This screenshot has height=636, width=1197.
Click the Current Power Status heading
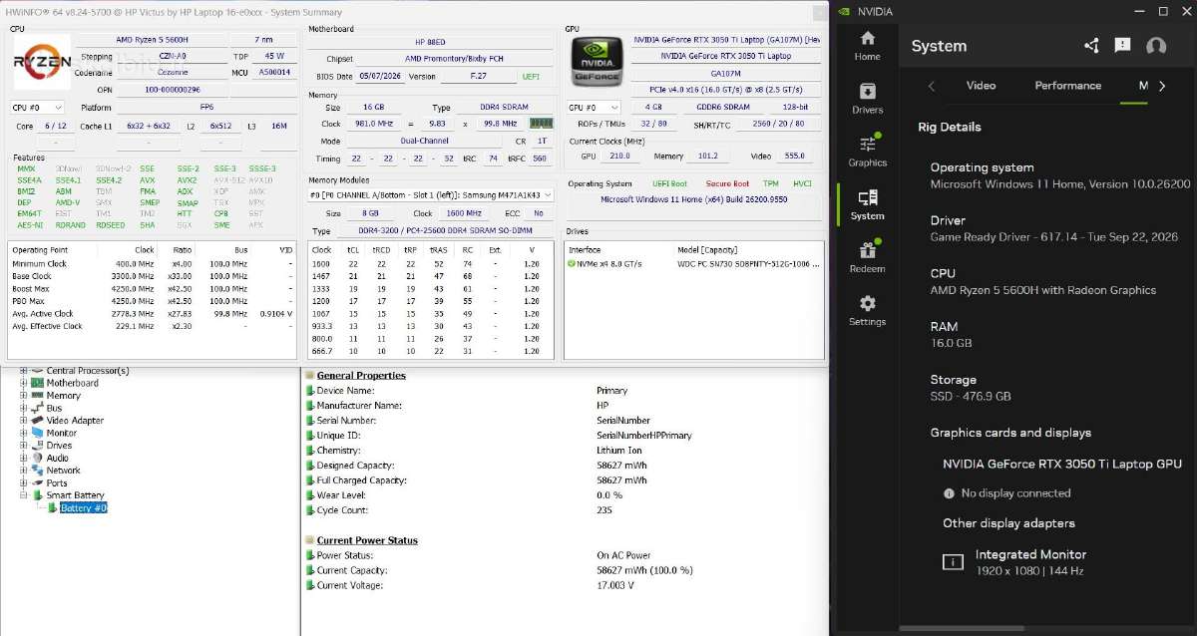pyautogui.click(x=367, y=540)
